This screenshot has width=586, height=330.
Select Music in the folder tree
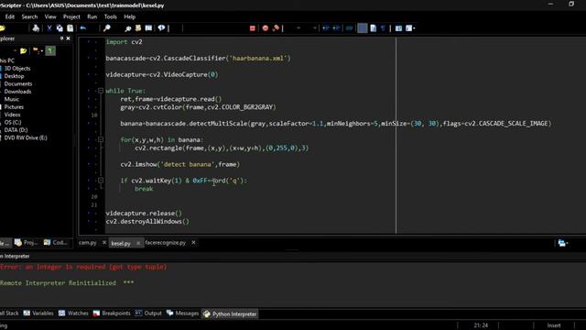[x=11, y=99]
